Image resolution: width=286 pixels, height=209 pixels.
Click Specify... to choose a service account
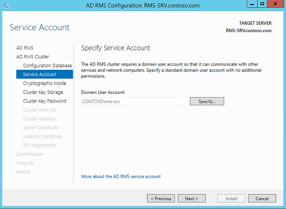207,101
